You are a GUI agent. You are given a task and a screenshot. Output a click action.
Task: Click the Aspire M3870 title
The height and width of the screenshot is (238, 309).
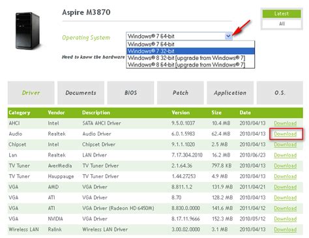point(86,12)
